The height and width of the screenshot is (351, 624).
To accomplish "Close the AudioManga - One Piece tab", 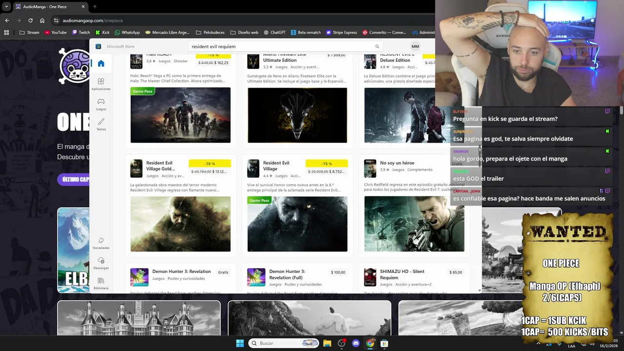I will [83, 7].
